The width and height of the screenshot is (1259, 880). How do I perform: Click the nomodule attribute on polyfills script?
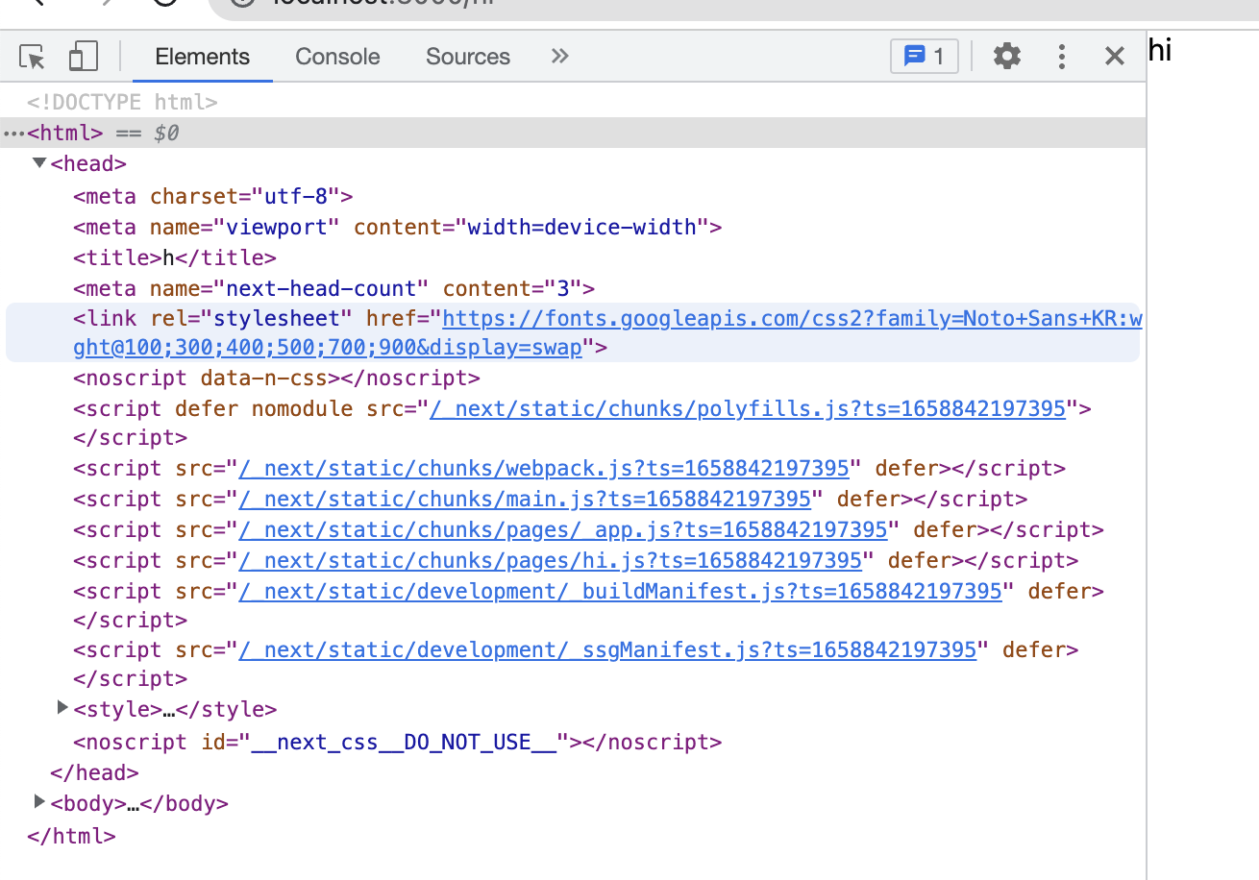[x=302, y=408]
